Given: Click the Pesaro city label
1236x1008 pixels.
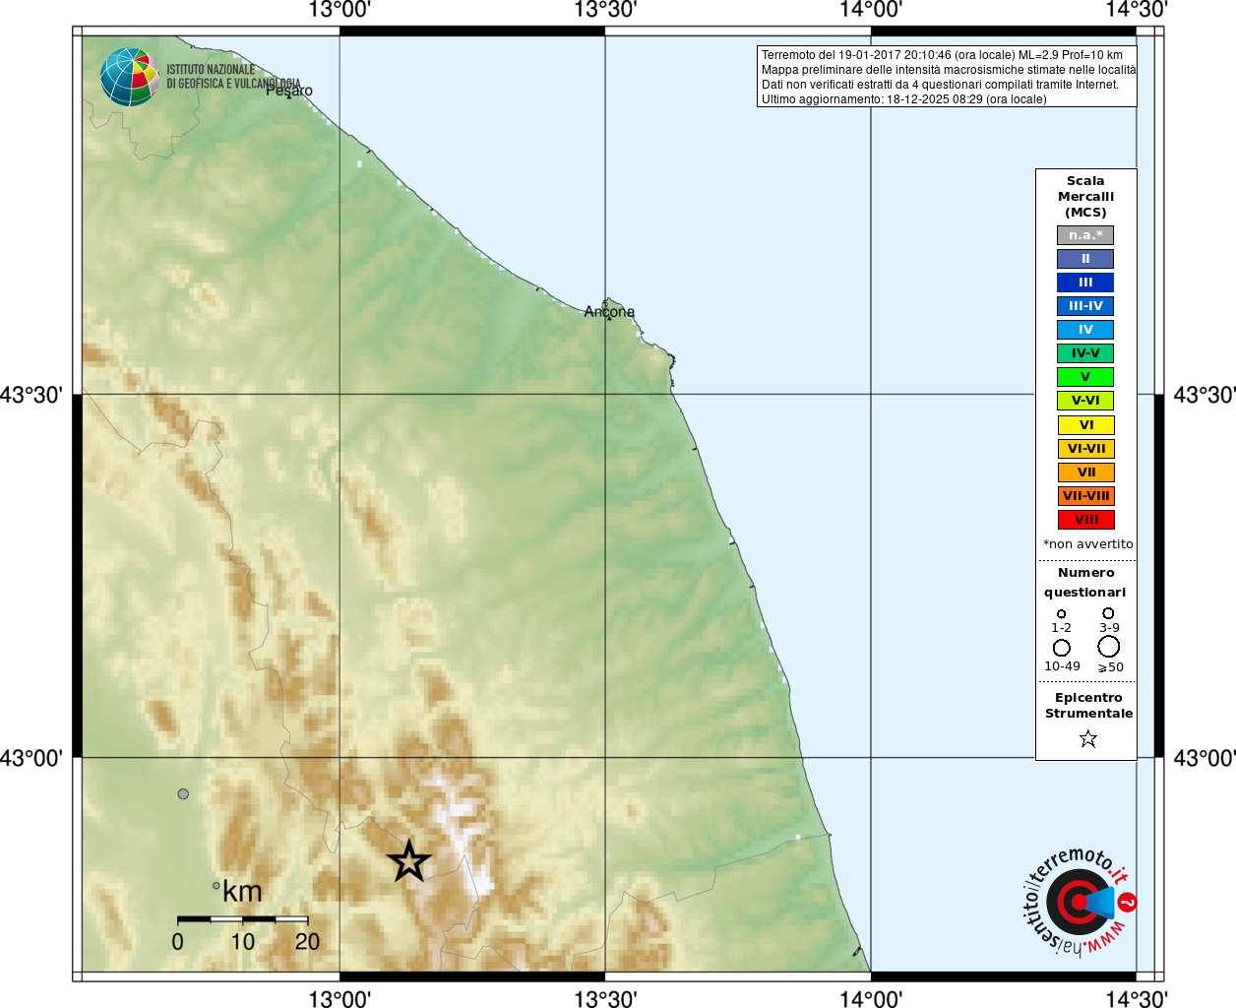Looking at the screenshot, I should coord(289,91).
